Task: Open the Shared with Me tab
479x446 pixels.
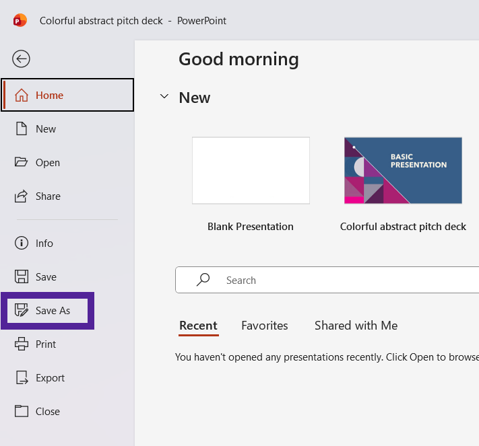Action: tap(356, 326)
